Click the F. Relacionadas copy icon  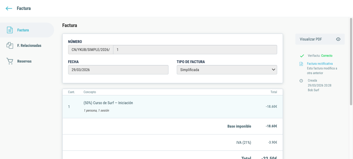(x=10, y=45)
